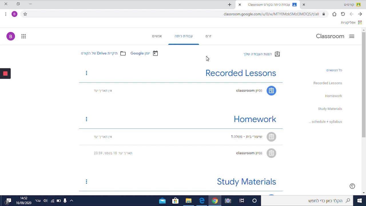Open a new browser tab
Screen dimensions: 366x206
[x=230, y=5]
